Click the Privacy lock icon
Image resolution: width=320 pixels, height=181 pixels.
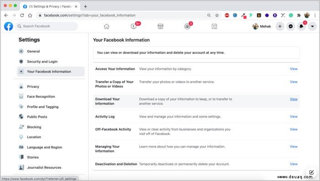tap(21, 86)
